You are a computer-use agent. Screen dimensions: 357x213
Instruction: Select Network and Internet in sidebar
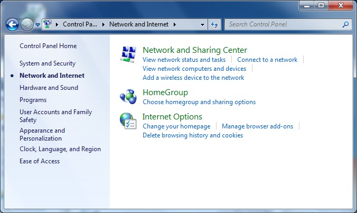(52, 76)
